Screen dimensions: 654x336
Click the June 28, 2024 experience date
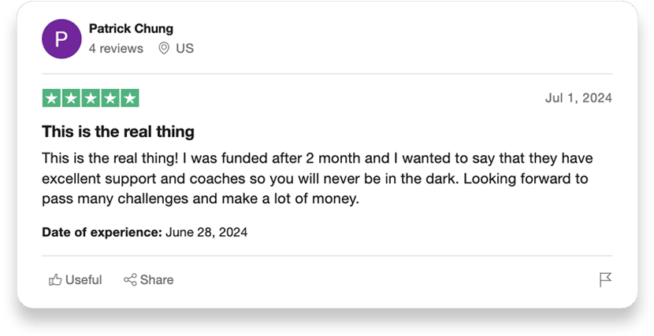coord(206,232)
